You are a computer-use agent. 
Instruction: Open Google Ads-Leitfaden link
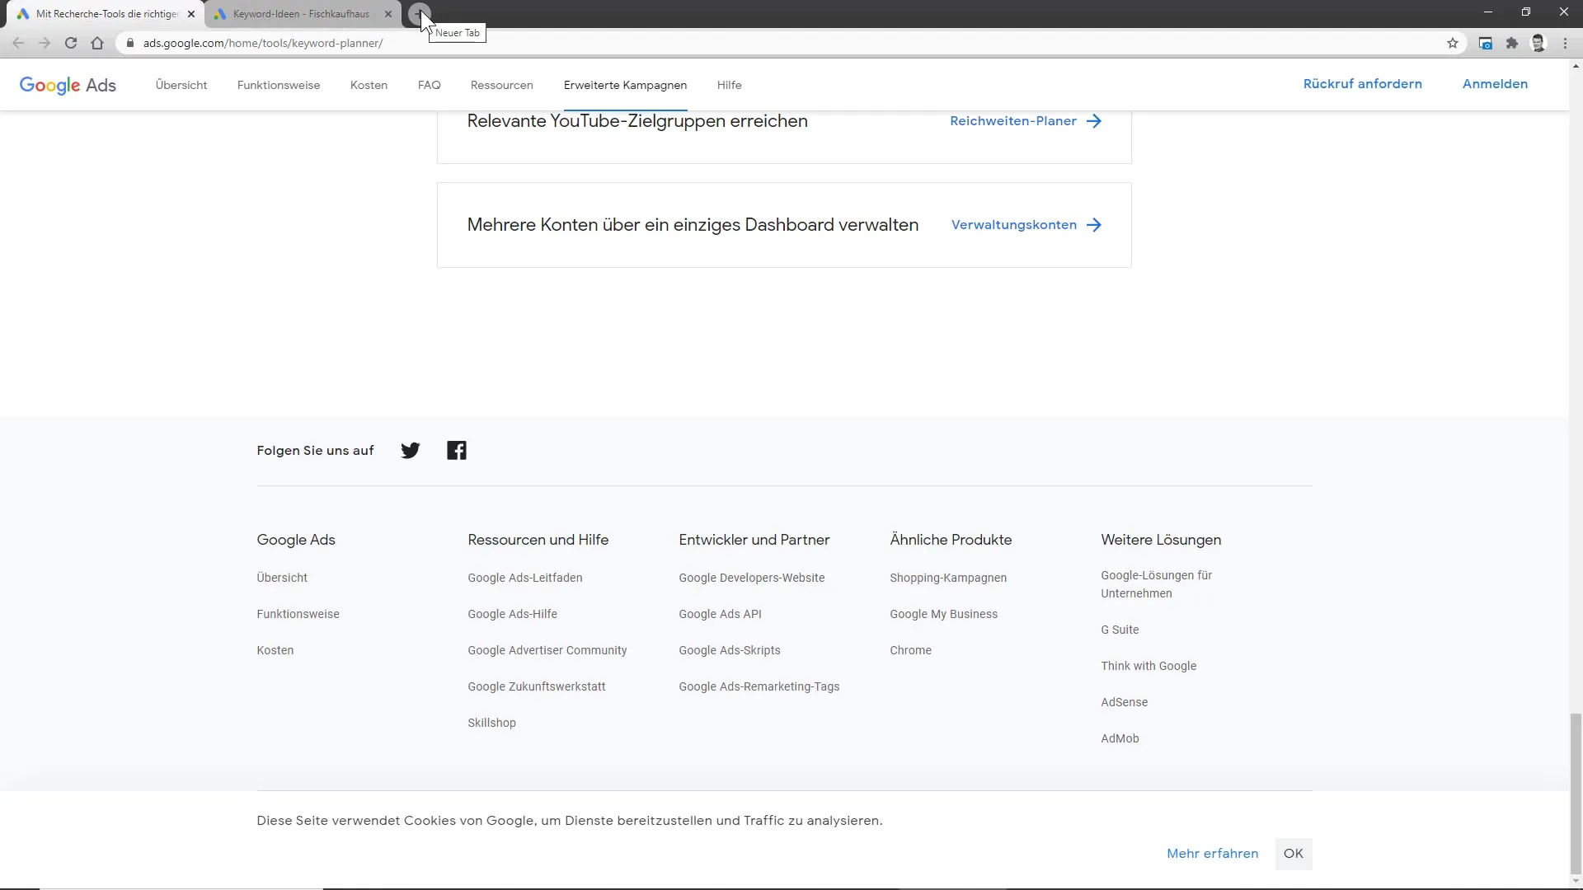[524, 578]
